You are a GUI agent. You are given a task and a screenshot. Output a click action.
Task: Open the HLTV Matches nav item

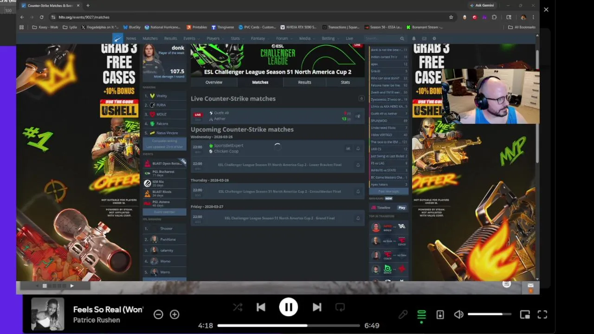[150, 39]
